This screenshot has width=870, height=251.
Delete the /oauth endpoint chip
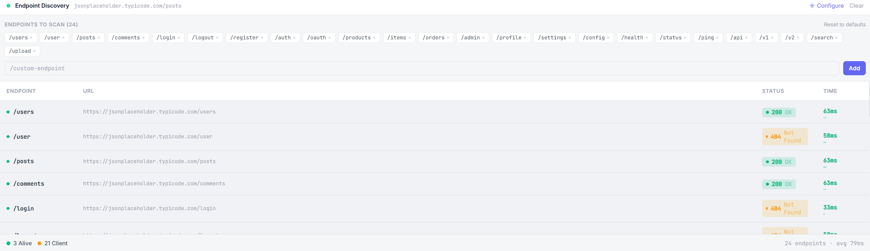330,38
